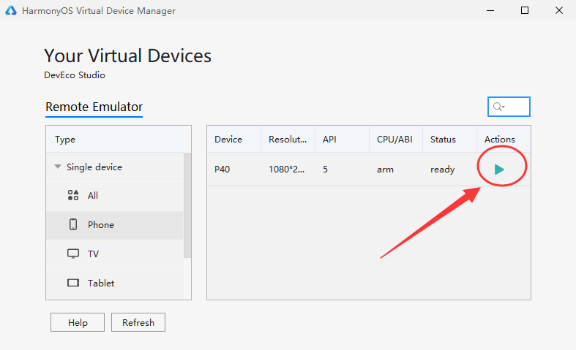Start the P40 emulator with the play icon
Screen dimensions: 576x350
[x=499, y=170]
